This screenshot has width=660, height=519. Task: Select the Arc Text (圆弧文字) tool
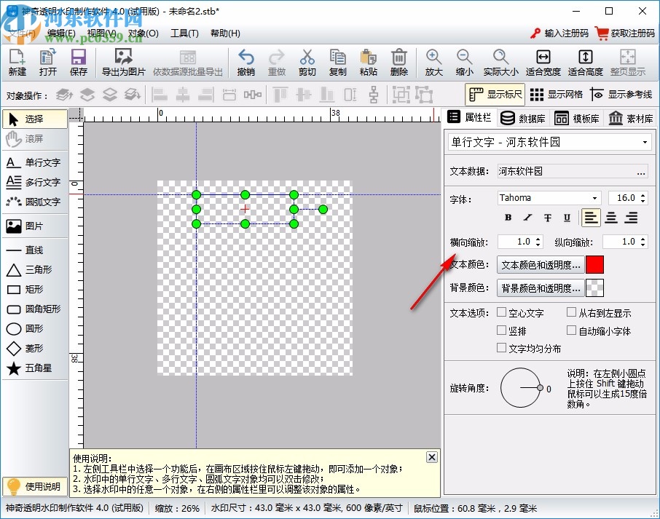point(34,202)
